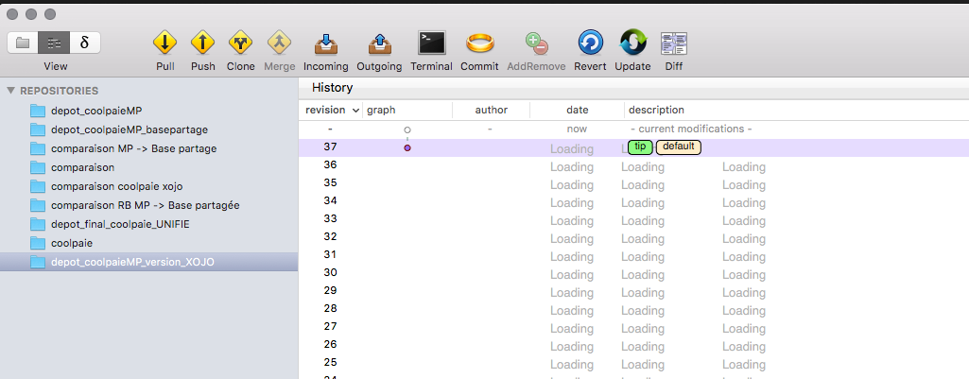The height and width of the screenshot is (379, 969).
Task: Click the Commit ring icon
Action: (479, 43)
